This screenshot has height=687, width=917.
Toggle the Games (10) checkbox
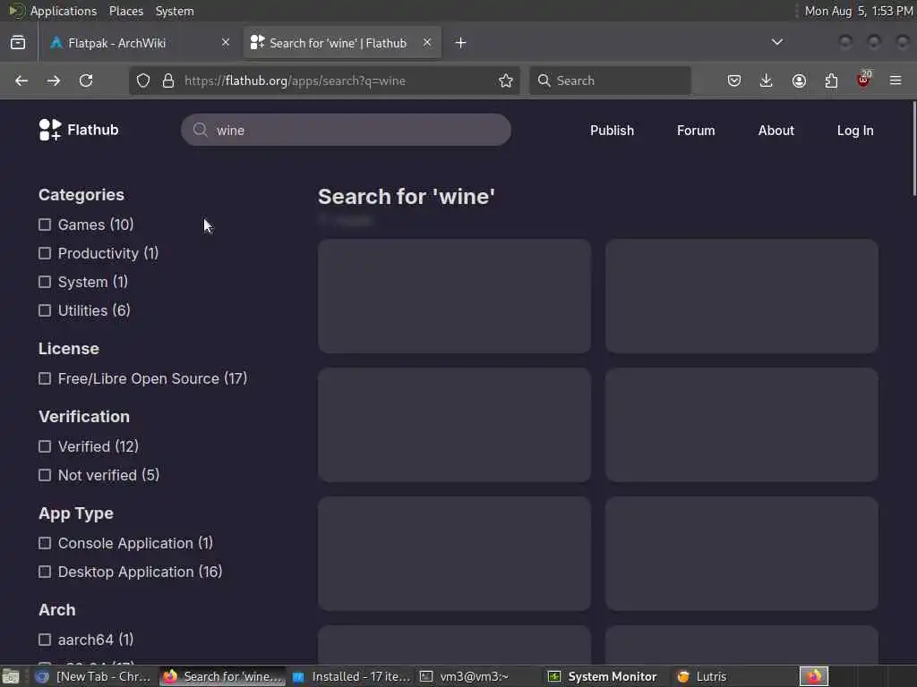coord(45,225)
